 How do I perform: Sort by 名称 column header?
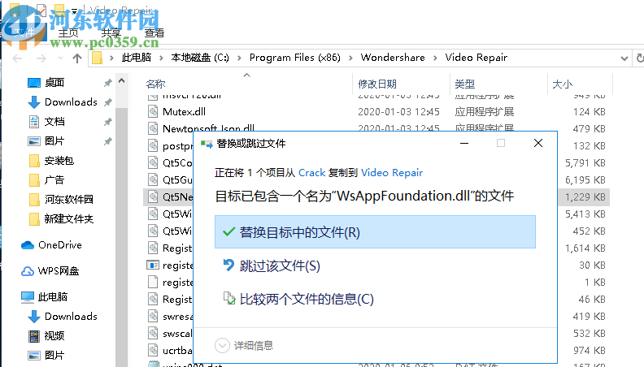click(155, 84)
